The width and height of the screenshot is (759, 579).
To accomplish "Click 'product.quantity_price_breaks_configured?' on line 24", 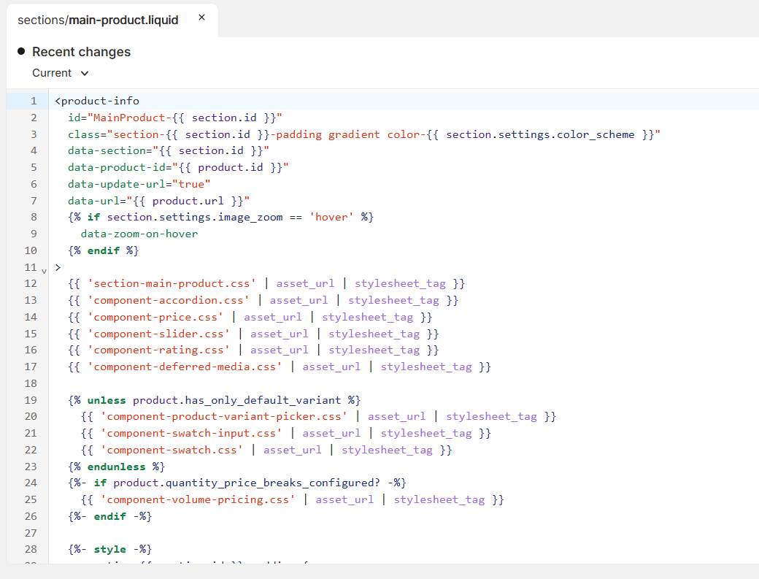I will pos(247,483).
